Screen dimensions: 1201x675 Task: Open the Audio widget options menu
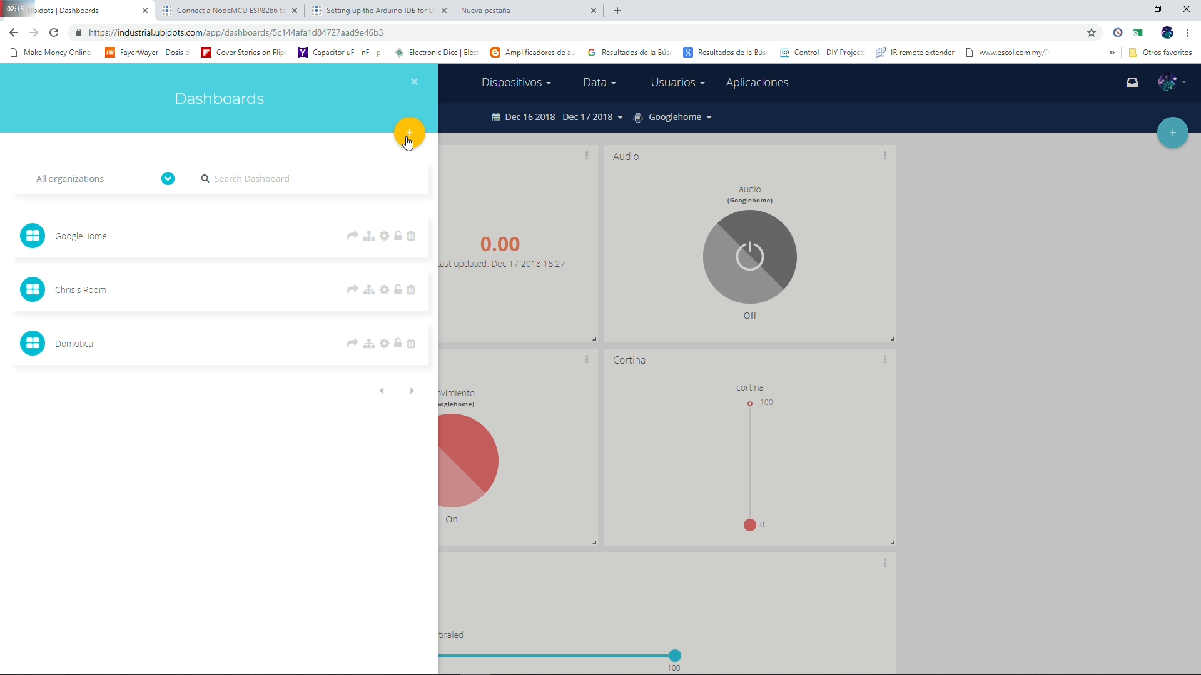pos(885,156)
